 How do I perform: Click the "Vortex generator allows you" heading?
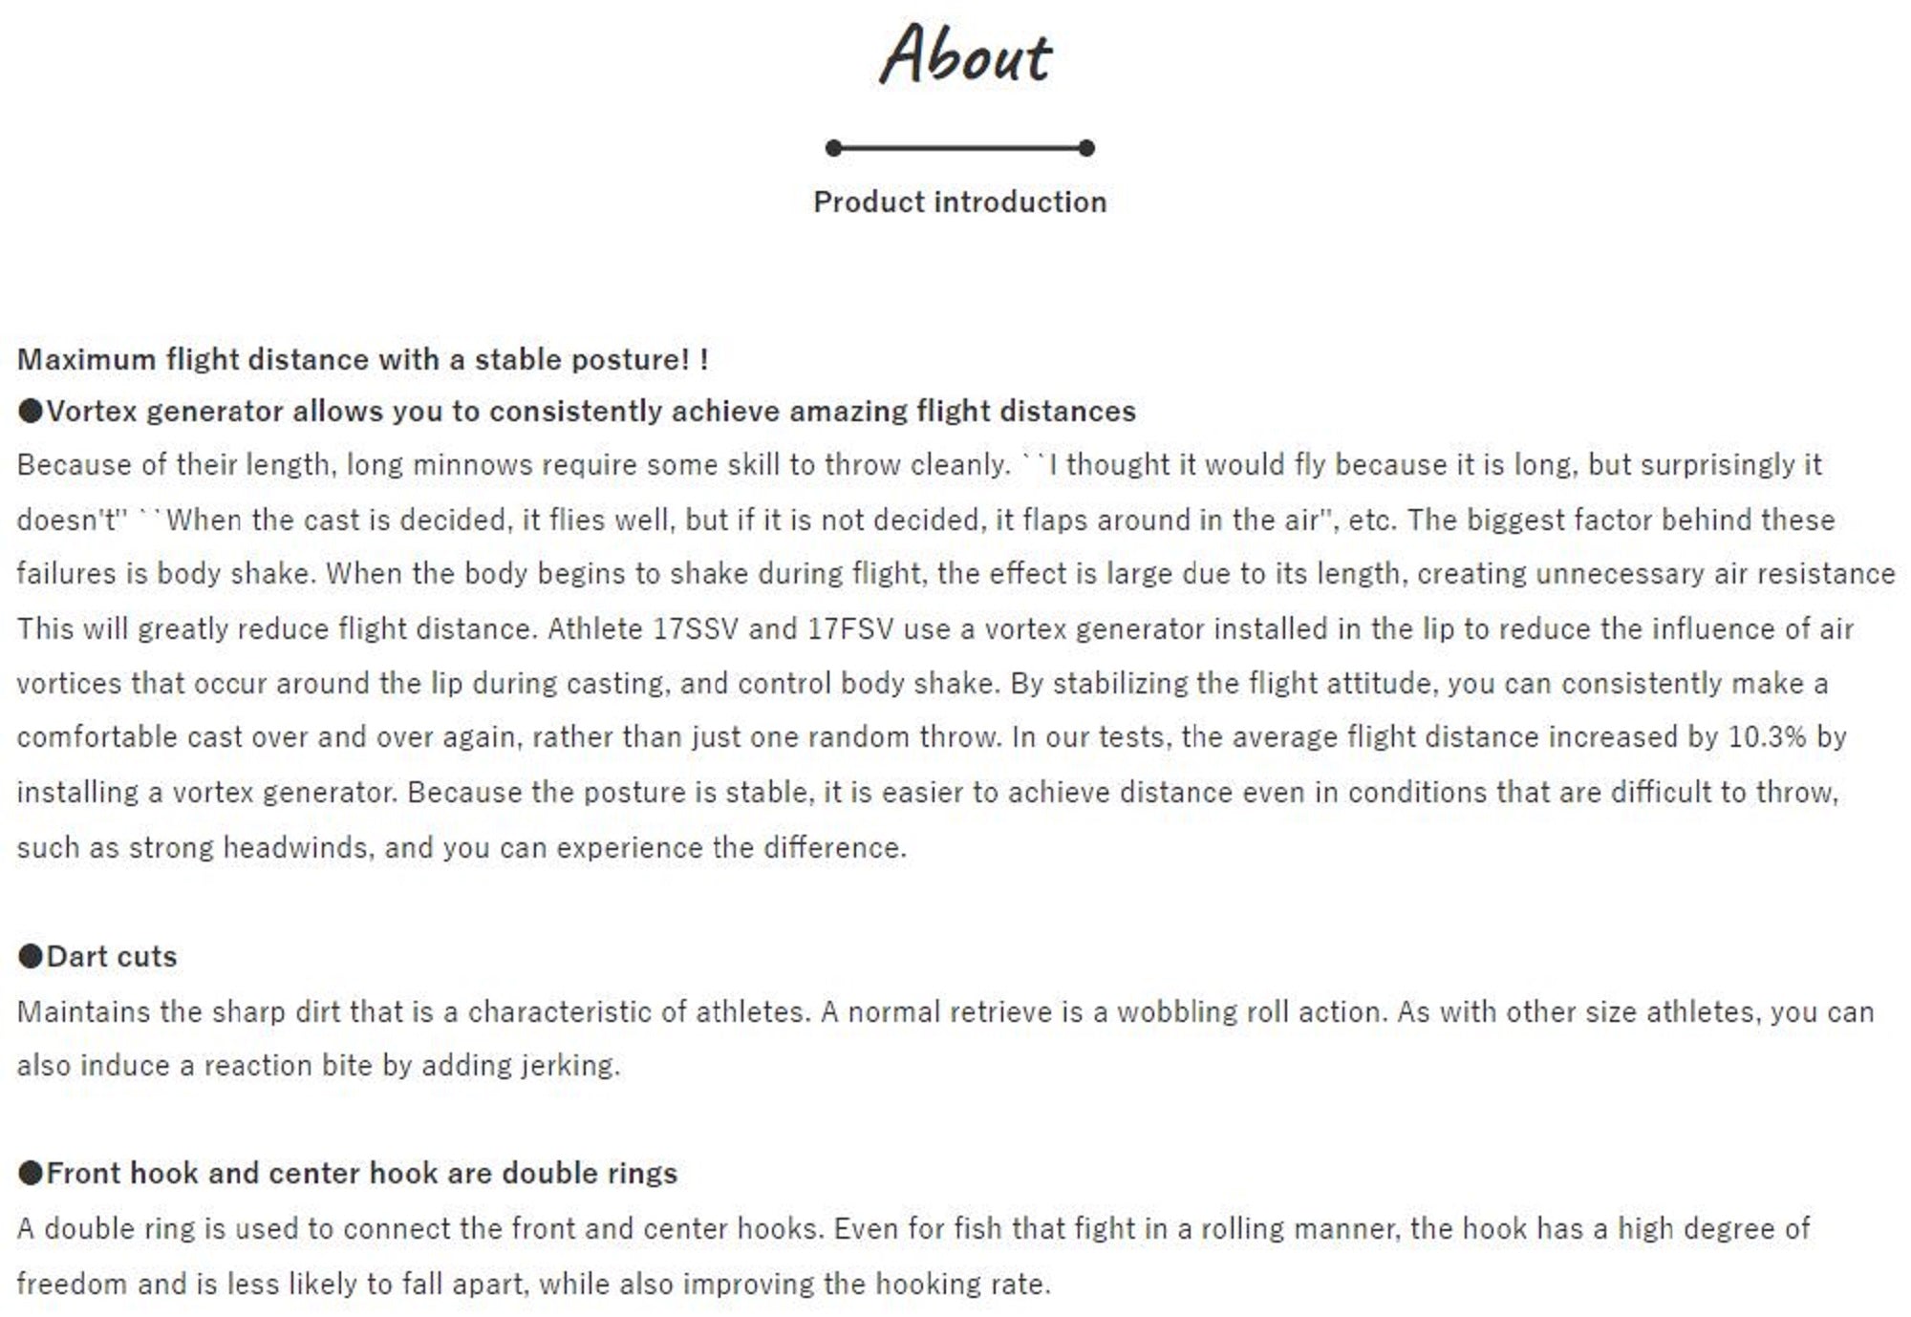(590, 412)
